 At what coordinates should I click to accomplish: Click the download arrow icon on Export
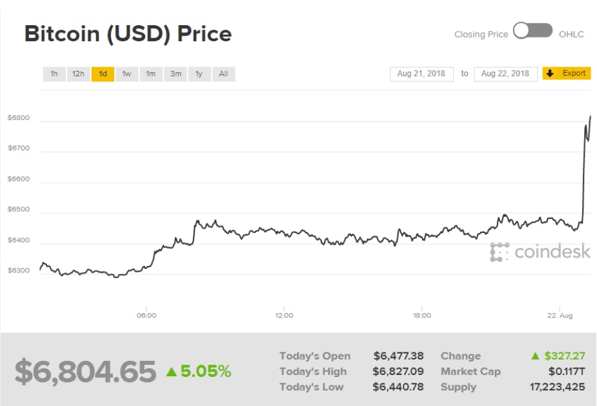coord(551,74)
